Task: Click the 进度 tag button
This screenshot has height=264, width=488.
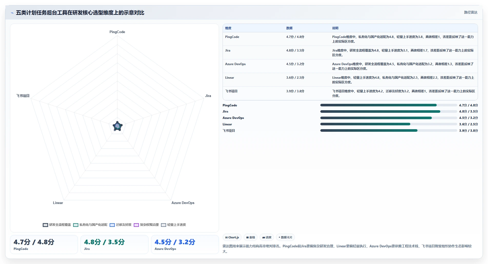Action: (x=267, y=237)
